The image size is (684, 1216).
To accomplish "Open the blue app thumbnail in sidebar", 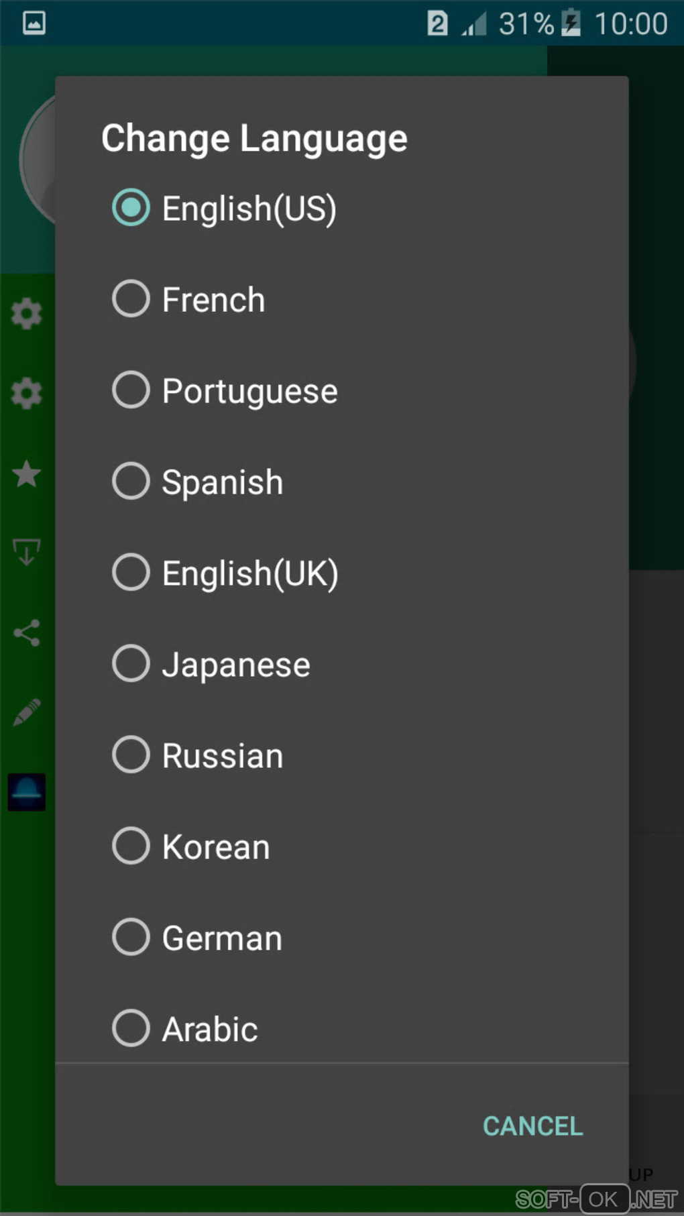I will click(27, 792).
